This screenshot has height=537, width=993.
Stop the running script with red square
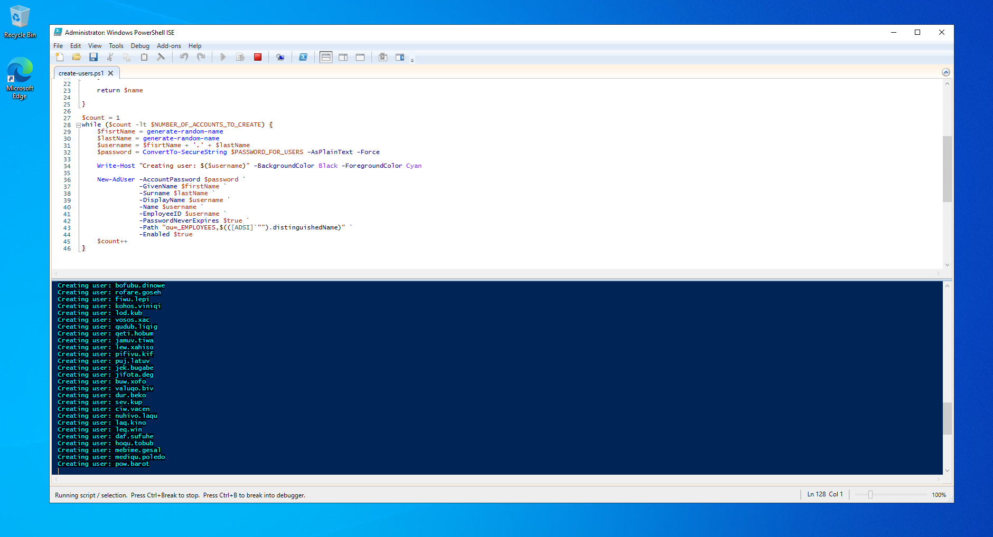258,57
